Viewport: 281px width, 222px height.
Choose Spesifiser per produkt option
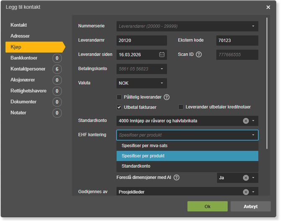click(187, 156)
